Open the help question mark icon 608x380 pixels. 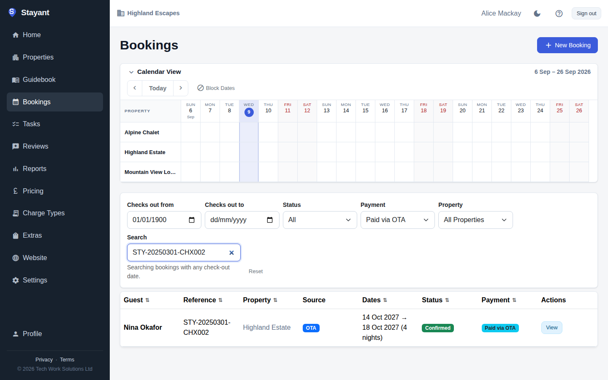[559, 14]
